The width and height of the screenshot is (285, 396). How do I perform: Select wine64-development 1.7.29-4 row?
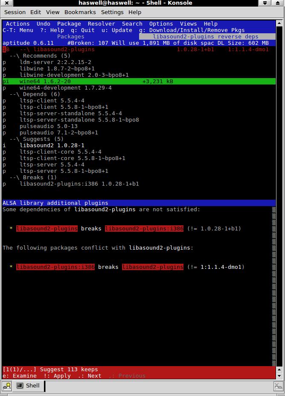coord(139,87)
